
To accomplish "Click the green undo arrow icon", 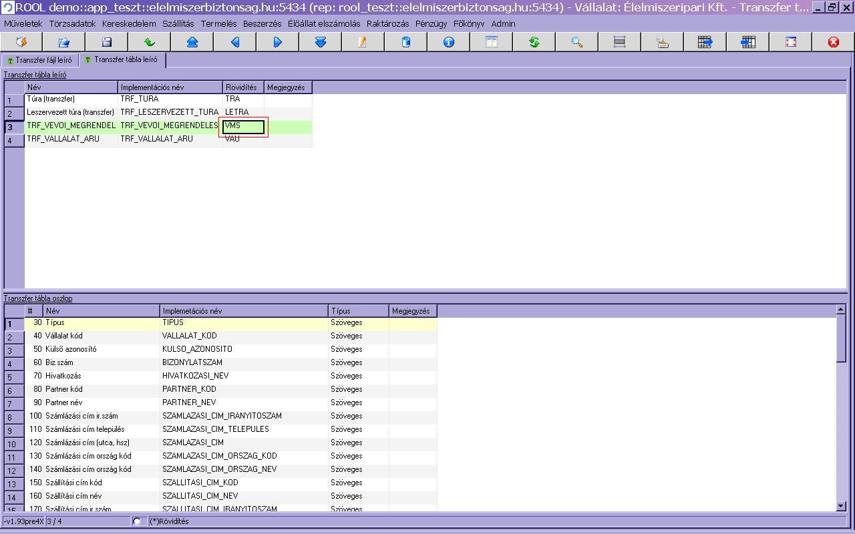I will (x=150, y=42).
